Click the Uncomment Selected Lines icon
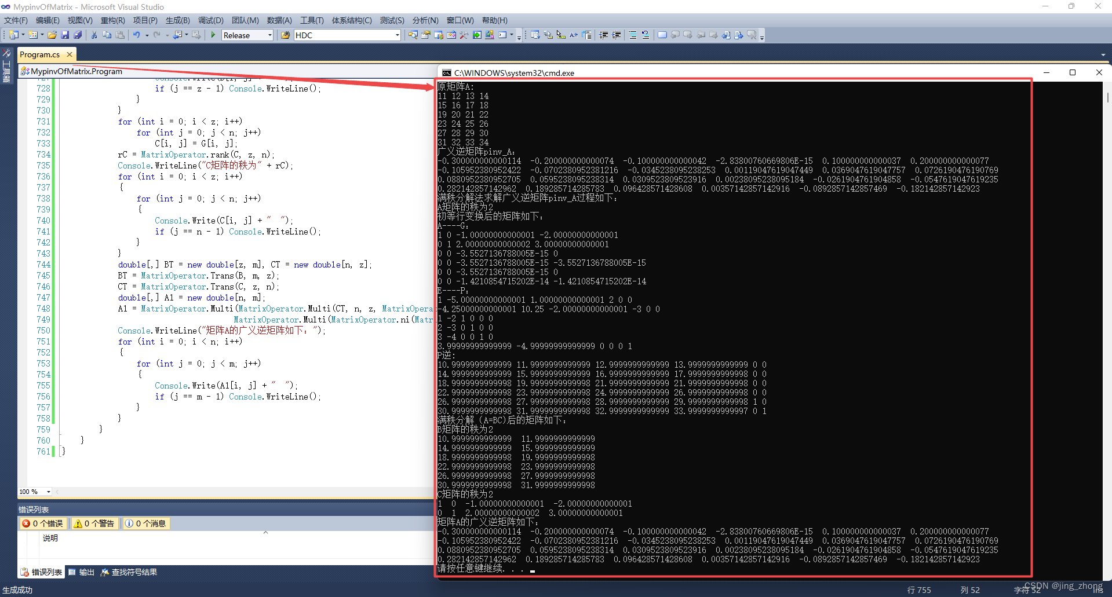 [646, 35]
